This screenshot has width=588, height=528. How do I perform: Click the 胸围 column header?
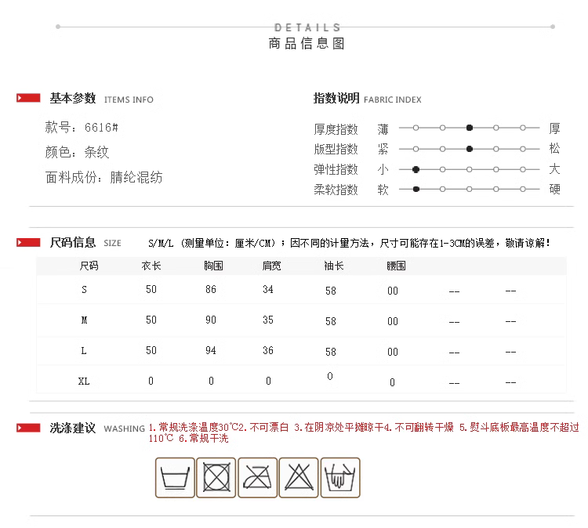(213, 266)
